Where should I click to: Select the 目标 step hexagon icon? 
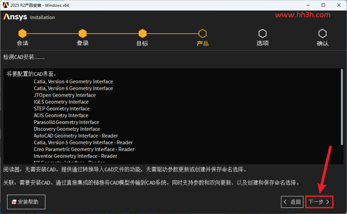coord(143,34)
